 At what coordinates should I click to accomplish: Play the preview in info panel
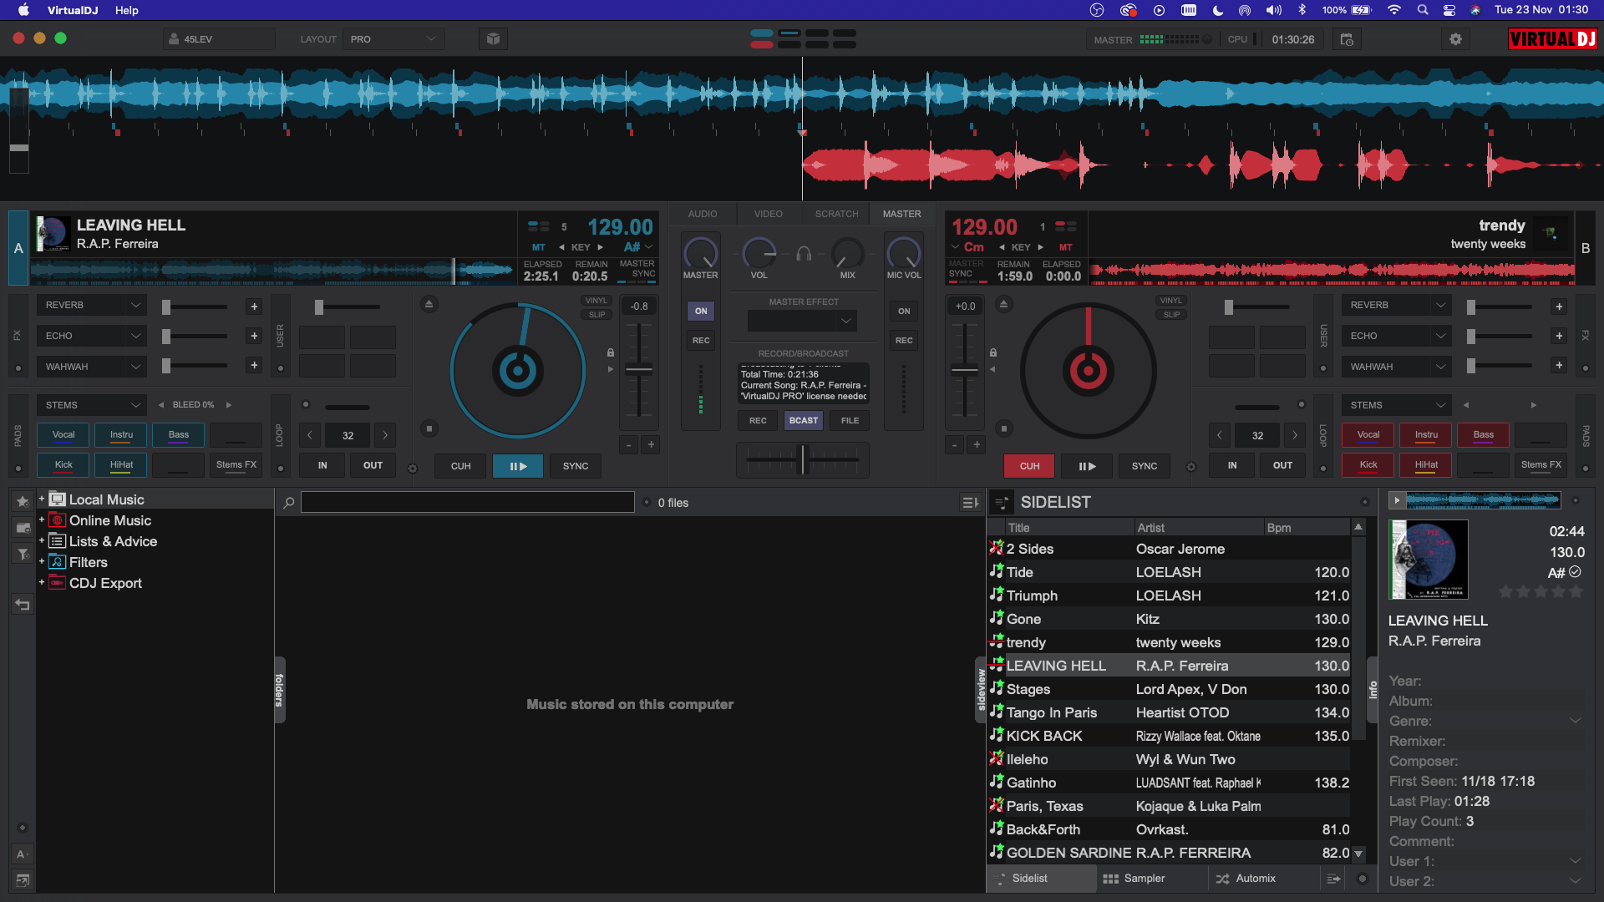pyautogui.click(x=1397, y=501)
